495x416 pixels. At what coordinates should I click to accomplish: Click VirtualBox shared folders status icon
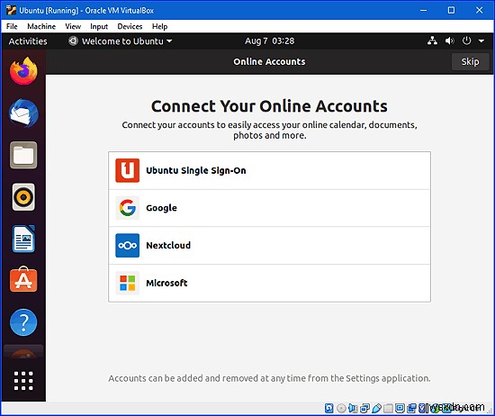(x=388, y=408)
